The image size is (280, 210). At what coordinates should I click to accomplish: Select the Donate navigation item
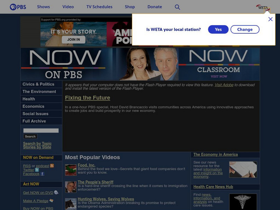(154, 7)
